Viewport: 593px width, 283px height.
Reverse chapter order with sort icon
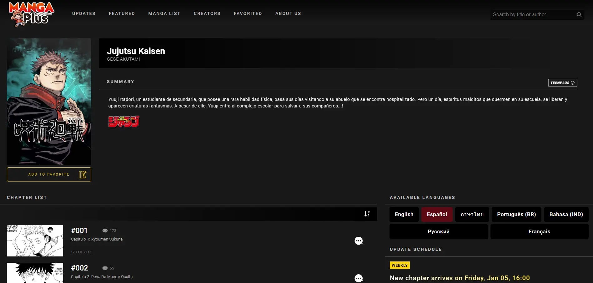[367, 214]
